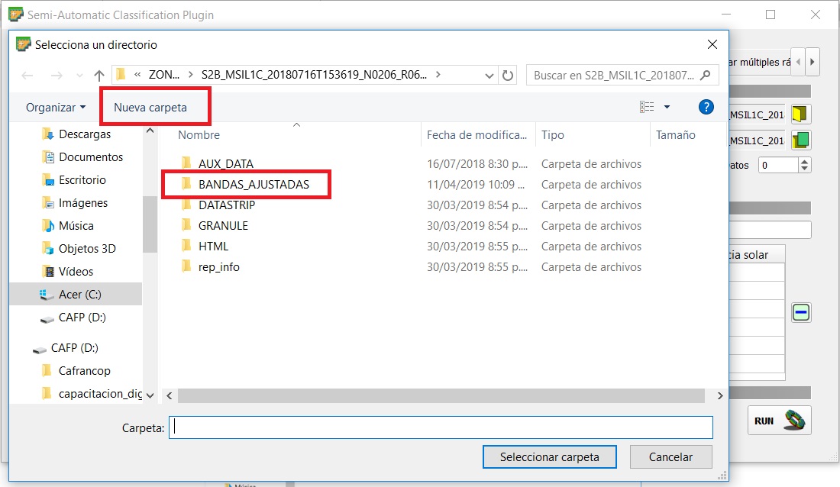The image size is (840, 487).
Task: Click the refresh icon beside address bar
Action: pyautogui.click(x=508, y=75)
